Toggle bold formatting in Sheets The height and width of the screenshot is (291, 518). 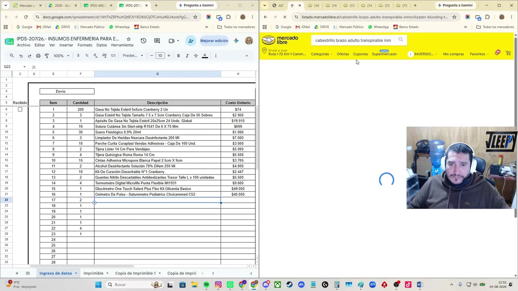point(178,56)
